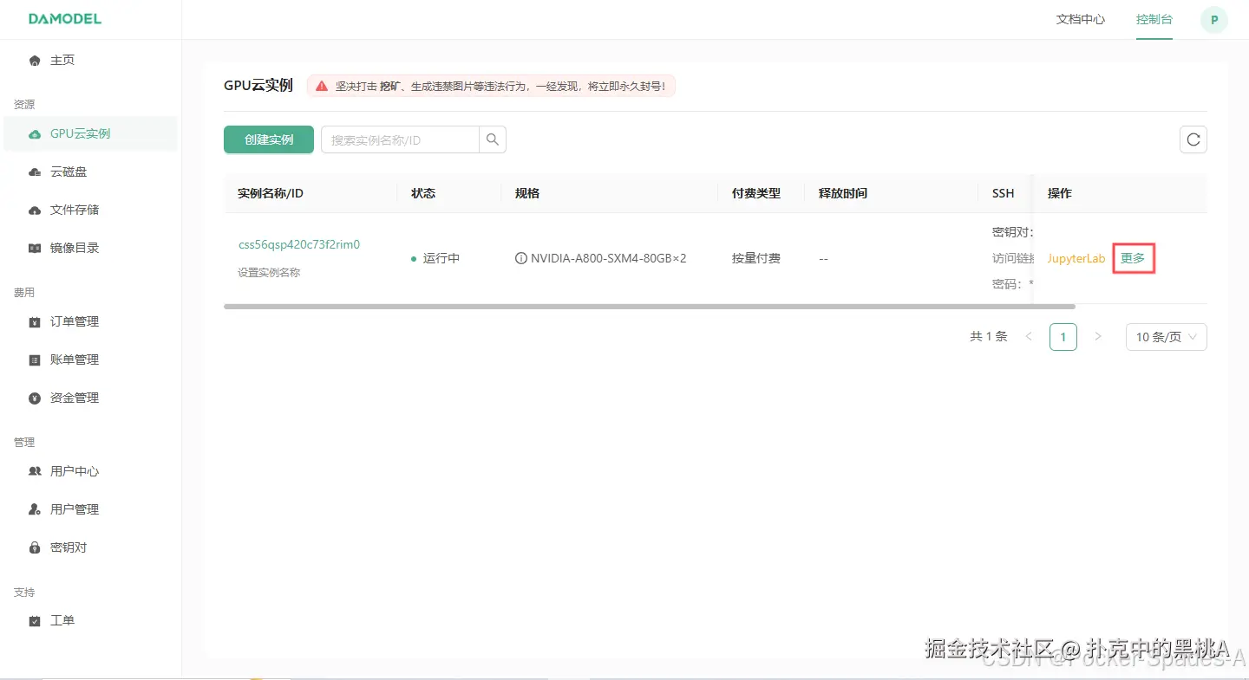Image resolution: width=1249 pixels, height=680 pixels.
Task: Switch to 文档中心 tab
Action: pyautogui.click(x=1081, y=19)
